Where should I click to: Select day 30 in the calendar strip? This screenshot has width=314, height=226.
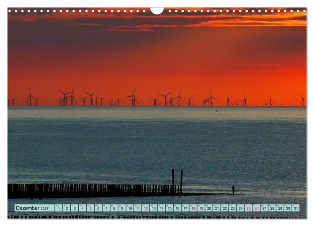pos(288,208)
